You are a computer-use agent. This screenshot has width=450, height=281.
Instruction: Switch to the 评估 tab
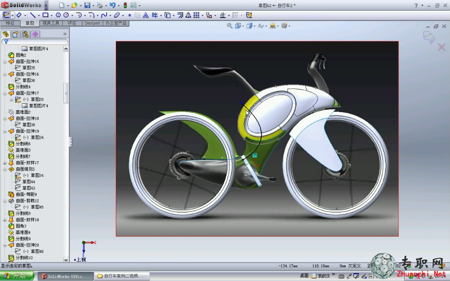pyautogui.click(x=72, y=23)
